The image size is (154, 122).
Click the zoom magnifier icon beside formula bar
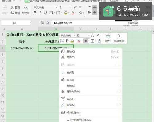42,22
